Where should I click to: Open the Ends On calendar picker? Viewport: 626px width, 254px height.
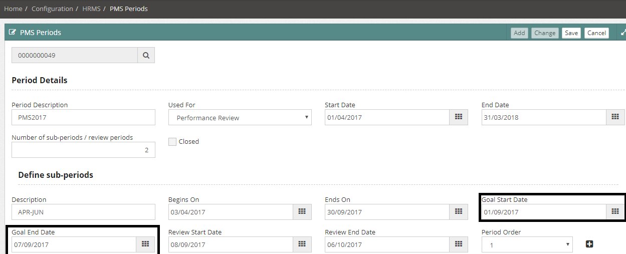tap(458, 212)
